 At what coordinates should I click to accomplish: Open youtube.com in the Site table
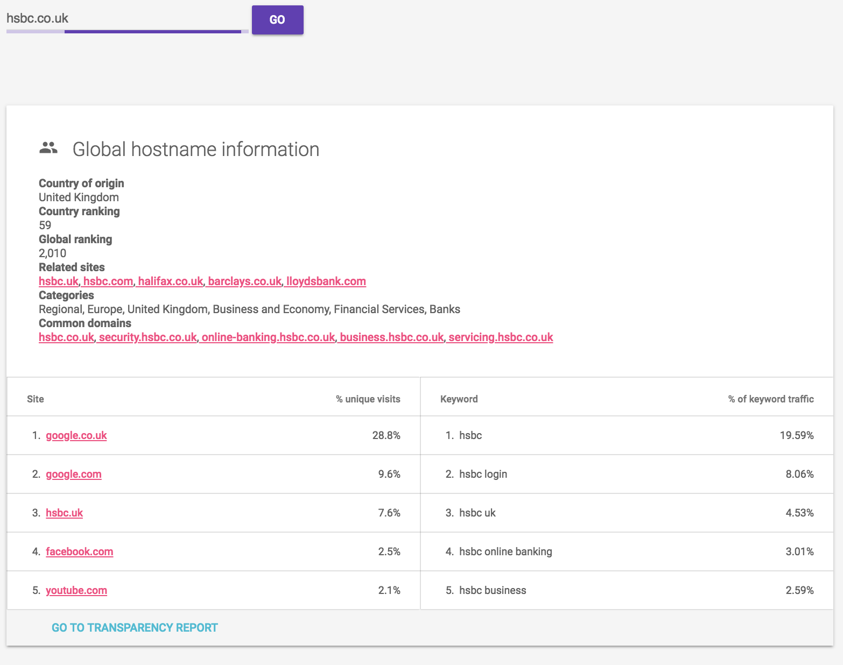76,590
